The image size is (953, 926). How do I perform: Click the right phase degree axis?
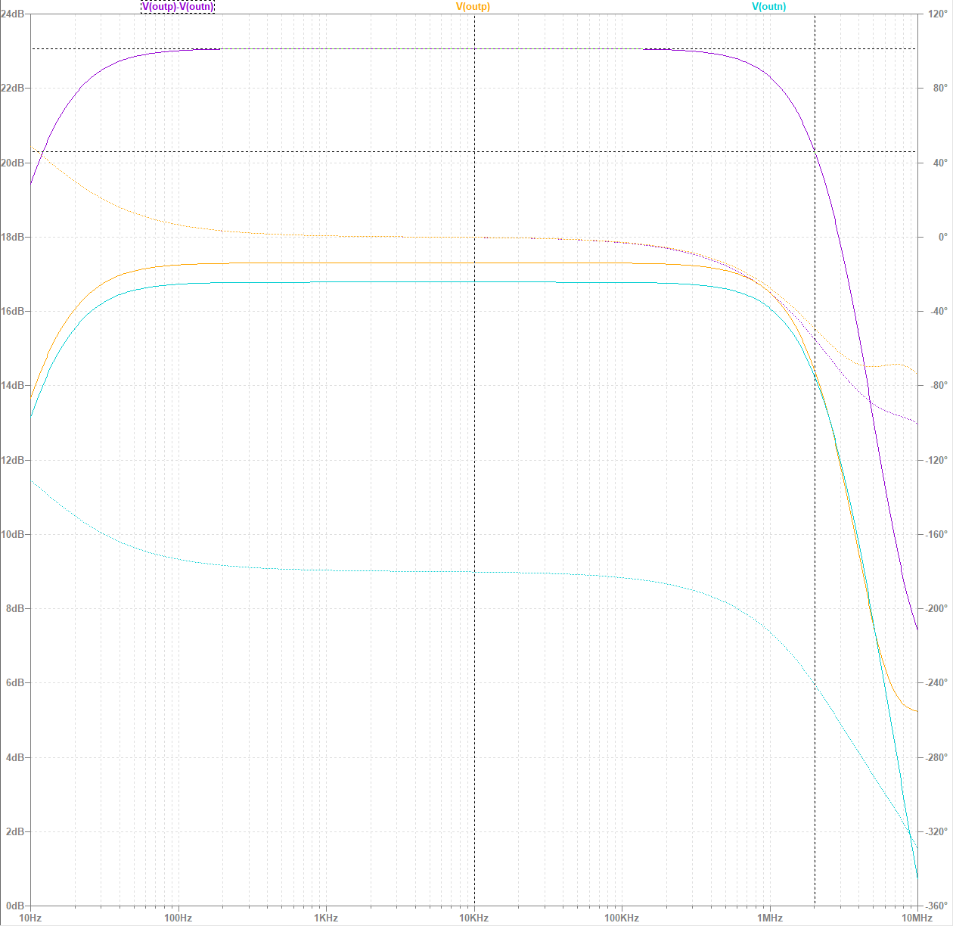pos(936,454)
